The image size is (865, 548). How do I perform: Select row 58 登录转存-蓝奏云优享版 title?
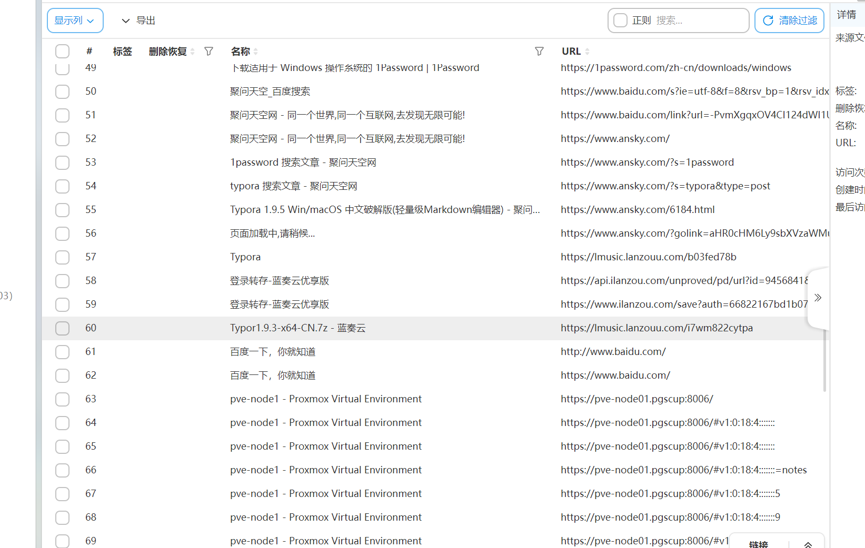[x=280, y=281]
